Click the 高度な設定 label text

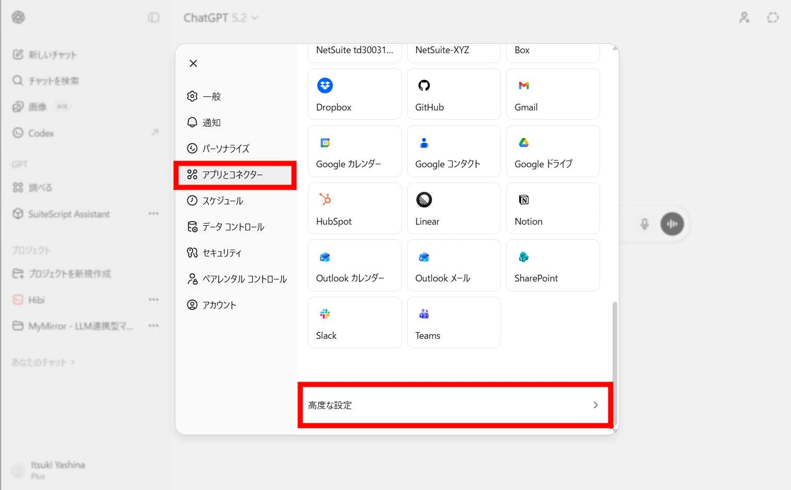tap(330, 405)
